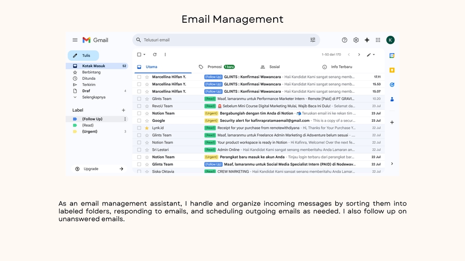This screenshot has height=261, width=465.
Task: Open the main menu hamburger icon
Action: coord(75,40)
